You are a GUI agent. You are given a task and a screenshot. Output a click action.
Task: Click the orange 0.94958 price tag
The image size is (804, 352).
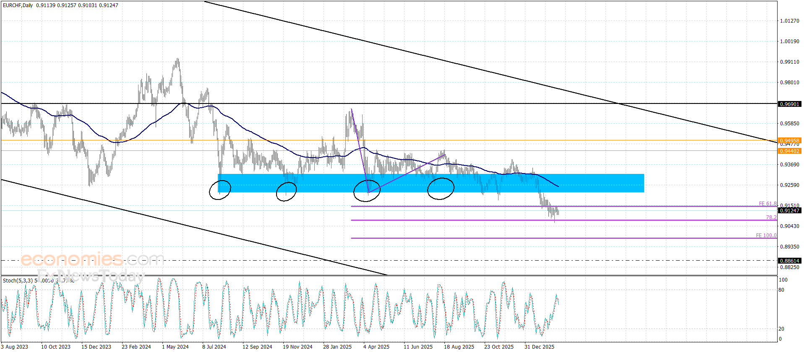click(x=789, y=140)
